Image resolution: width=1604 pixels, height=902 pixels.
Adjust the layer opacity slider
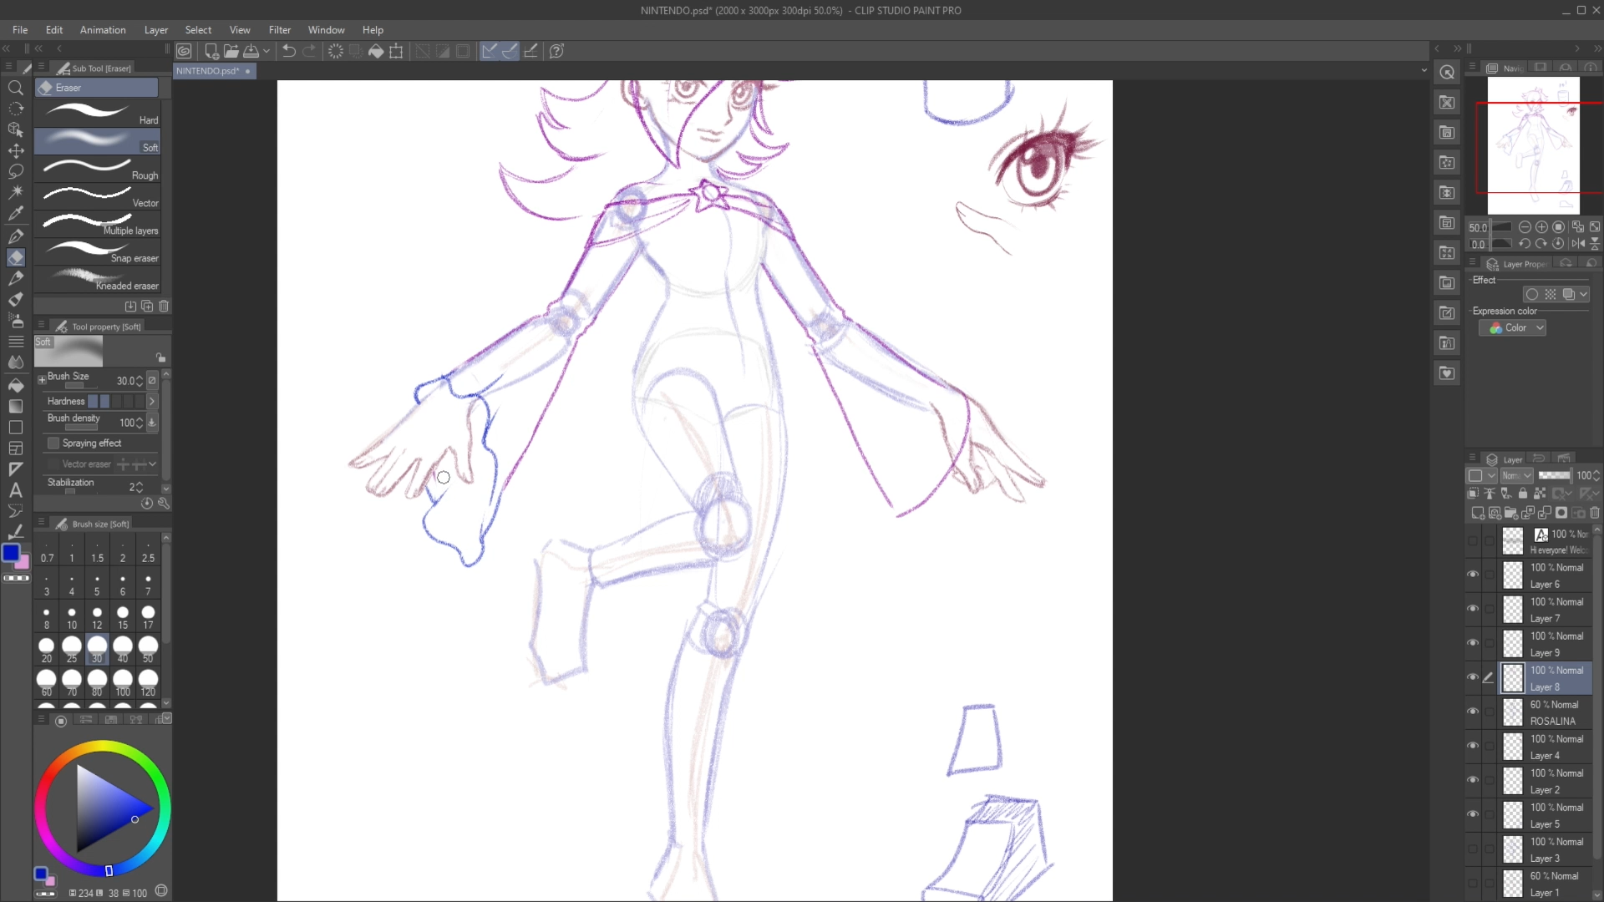[1555, 475]
